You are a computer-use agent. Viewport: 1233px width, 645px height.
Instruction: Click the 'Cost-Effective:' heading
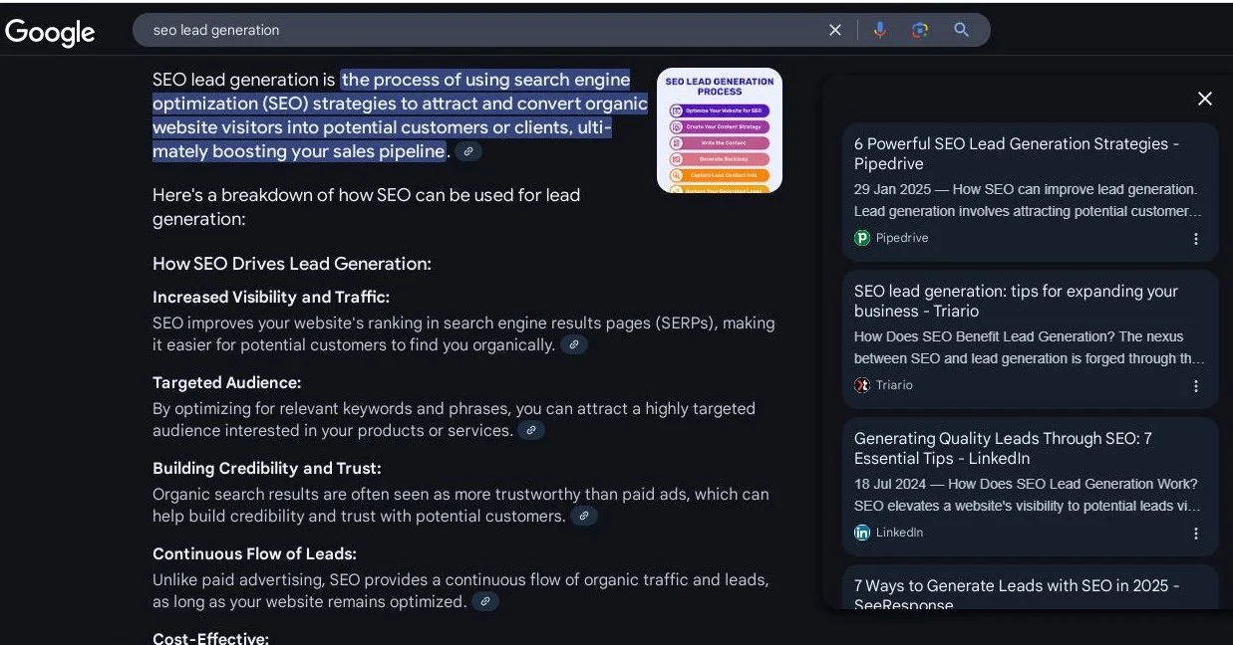[x=210, y=637]
